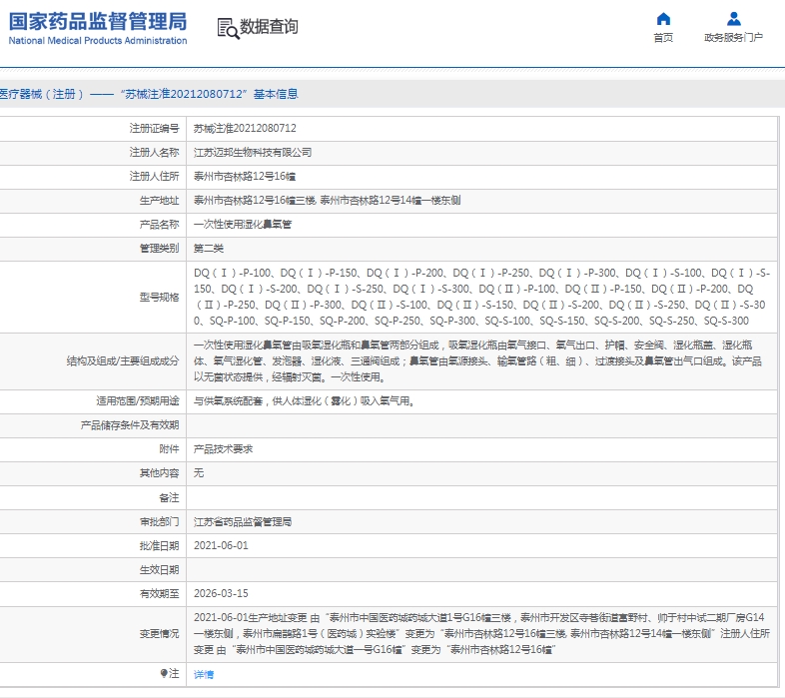Click the 其他内容 value 无
785x698 pixels.
[199, 472]
